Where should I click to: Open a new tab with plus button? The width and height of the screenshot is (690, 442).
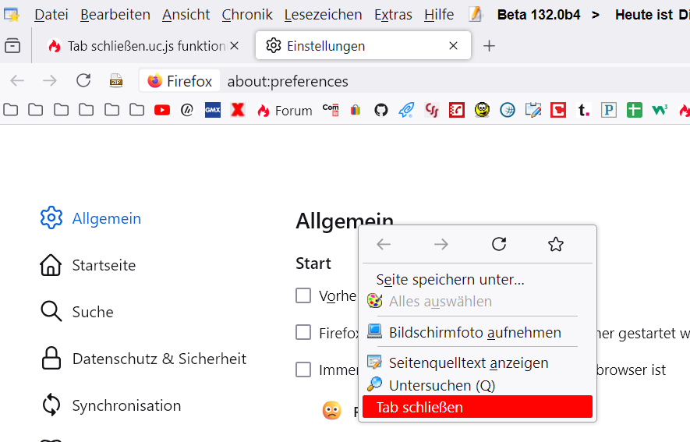click(x=490, y=46)
